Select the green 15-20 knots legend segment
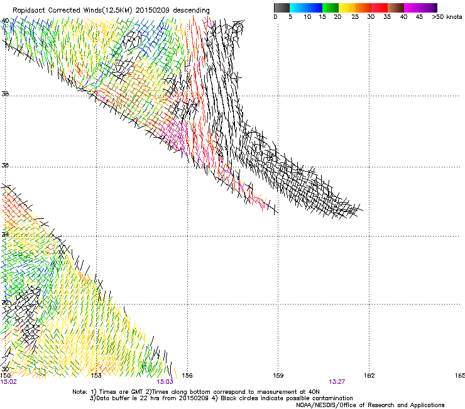Screen dimensions: 465x409 pyautogui.click(x=331, y=8)
